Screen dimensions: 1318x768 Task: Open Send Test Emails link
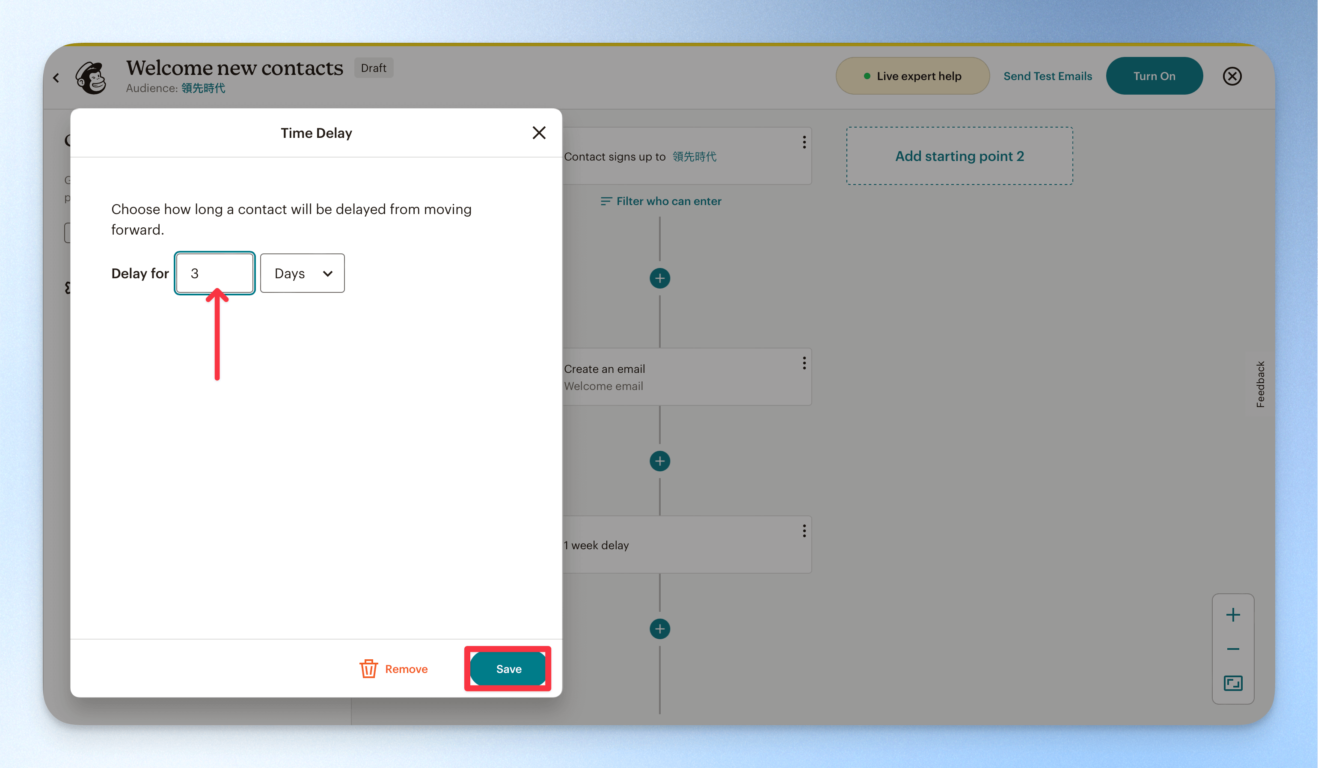tap(1047, 76)
